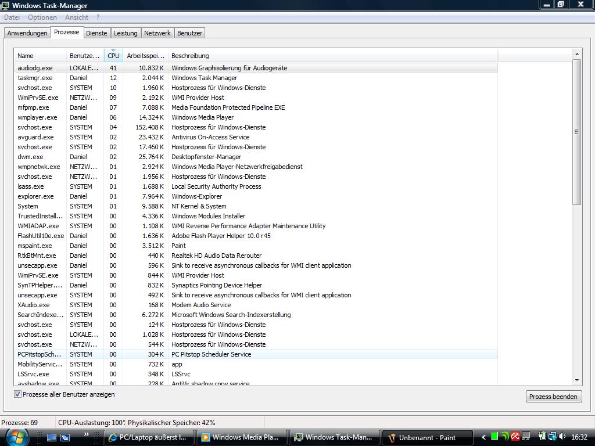Open the ? help menu
Viewport: 595px width, 446px height.
(x=98, y=17)
